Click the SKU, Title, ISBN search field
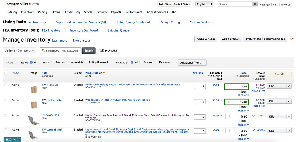This screenshot has width=296, height=142. pos(61,51)
